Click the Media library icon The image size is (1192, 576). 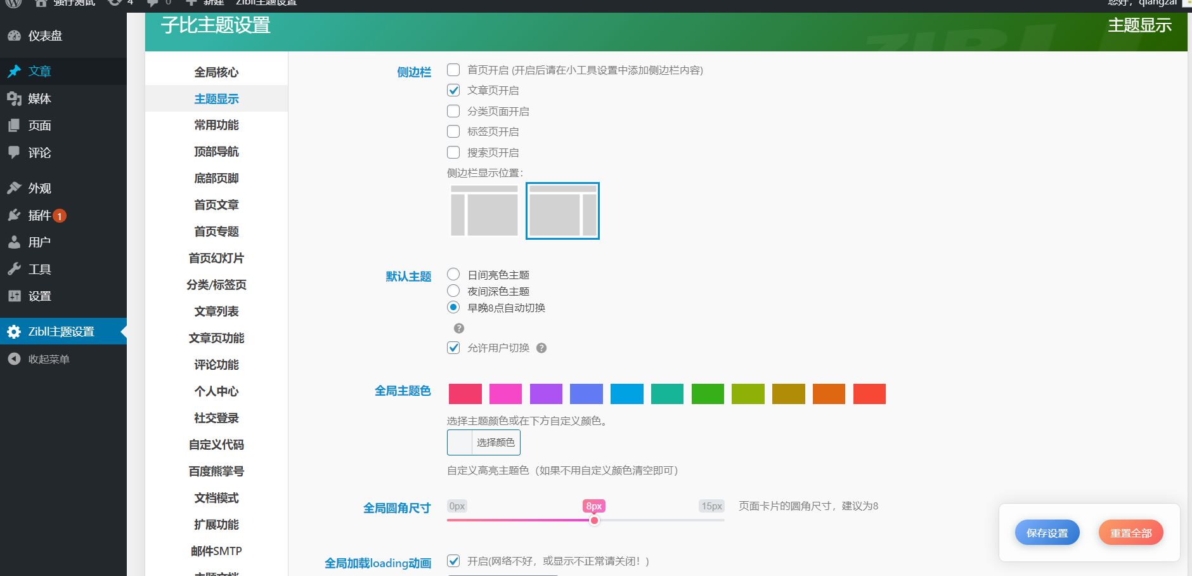click(x=14, y=98)
